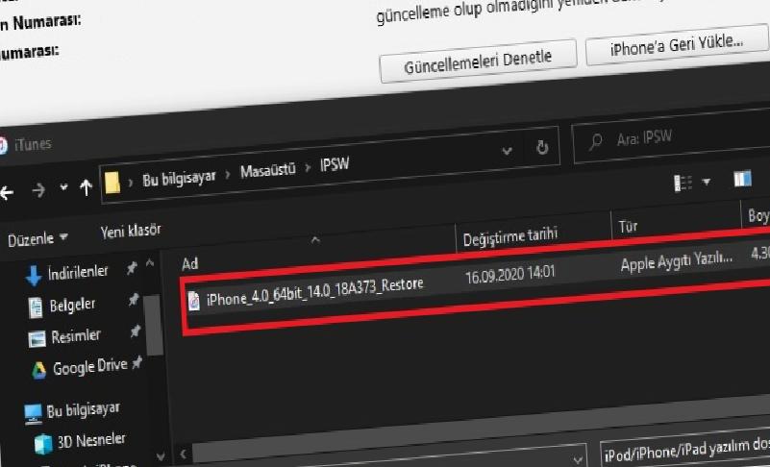
Task: Select Bu bilgisayar in the address path
Action: click(x=179, y=179)
